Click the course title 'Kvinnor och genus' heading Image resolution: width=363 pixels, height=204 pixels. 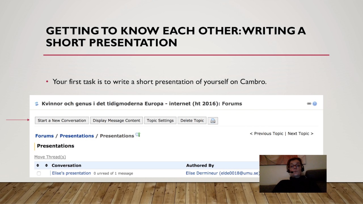click(142, 104)
